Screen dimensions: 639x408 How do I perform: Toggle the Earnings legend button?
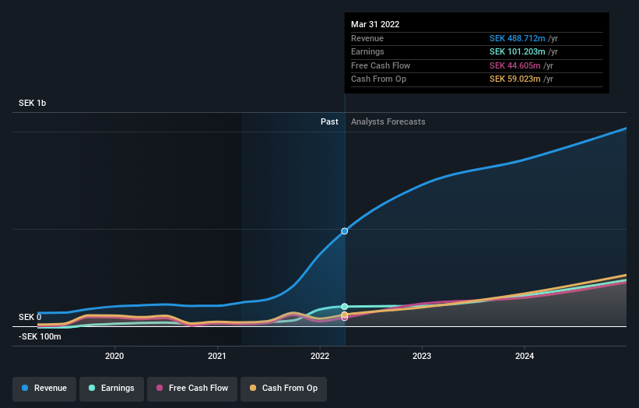click(111, 388)
